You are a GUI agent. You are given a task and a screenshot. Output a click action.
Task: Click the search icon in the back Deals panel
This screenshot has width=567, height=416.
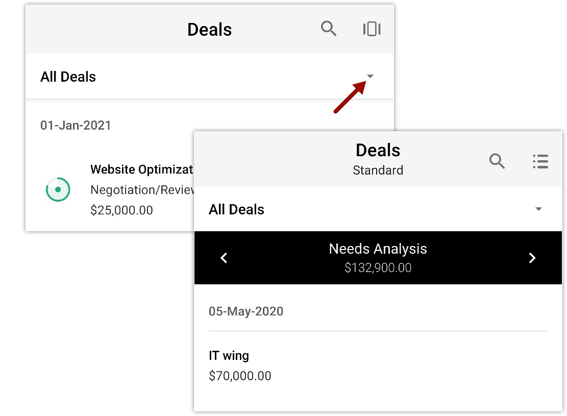click(329, 29)
